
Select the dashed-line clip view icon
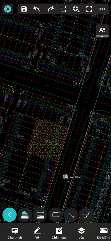coord(63,9)
